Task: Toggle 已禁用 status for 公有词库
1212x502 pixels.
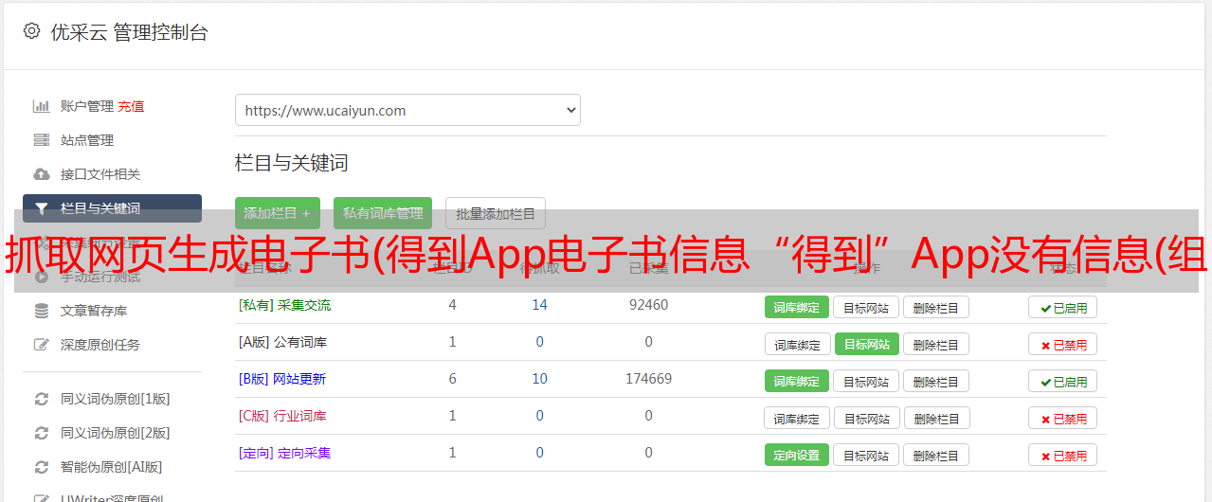Action: point(1062,344)
